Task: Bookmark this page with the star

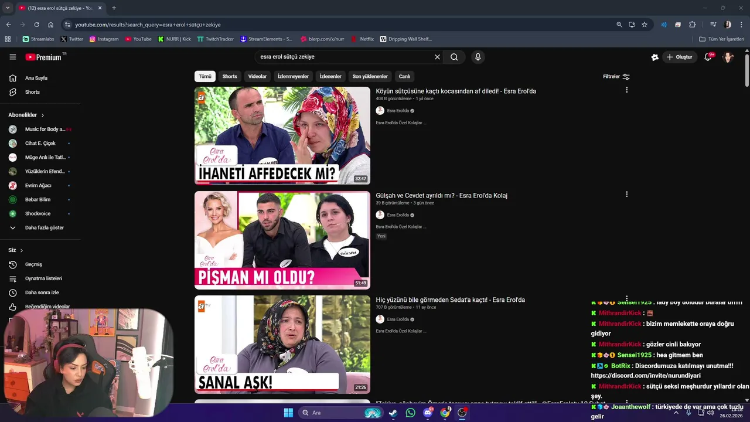Action: (645, 25)
